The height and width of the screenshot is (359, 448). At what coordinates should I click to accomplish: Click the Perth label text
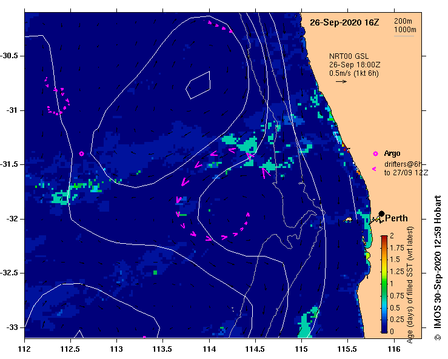396,218
